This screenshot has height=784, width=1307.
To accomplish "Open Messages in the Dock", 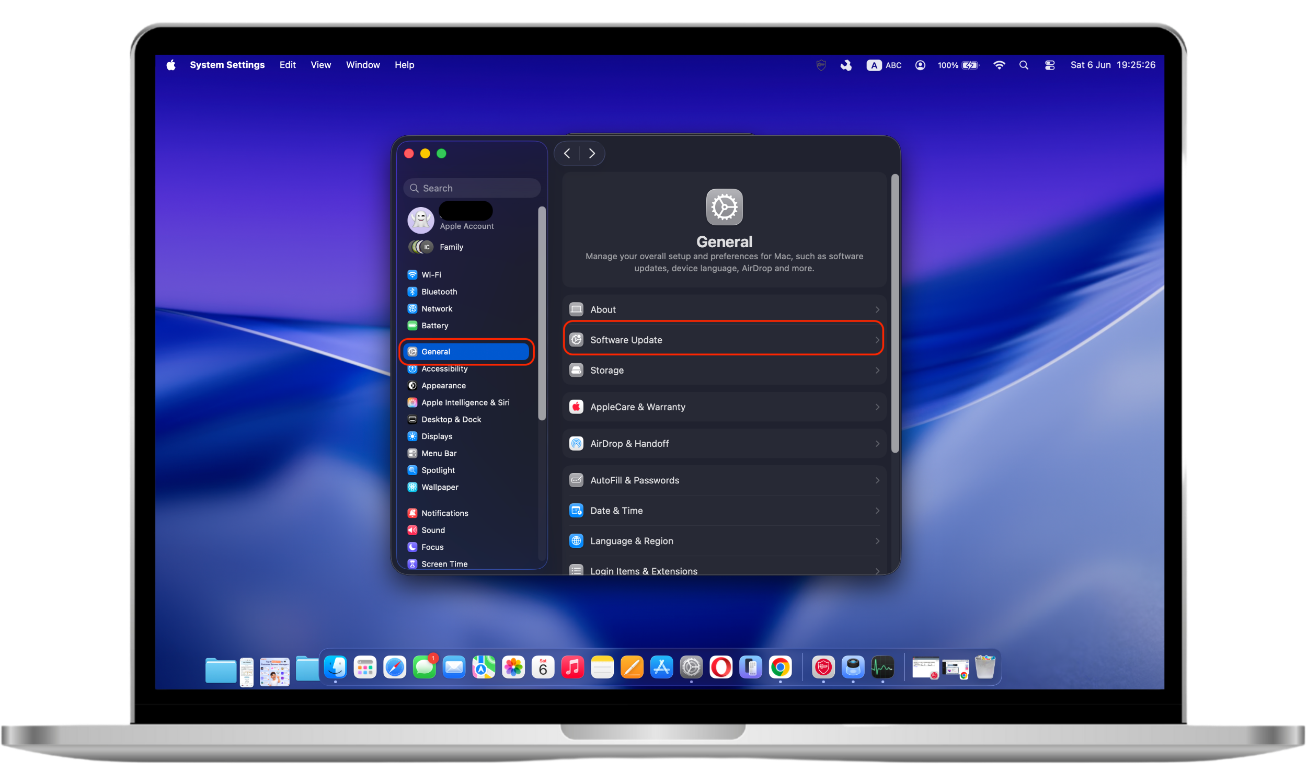I will [424, 667].
